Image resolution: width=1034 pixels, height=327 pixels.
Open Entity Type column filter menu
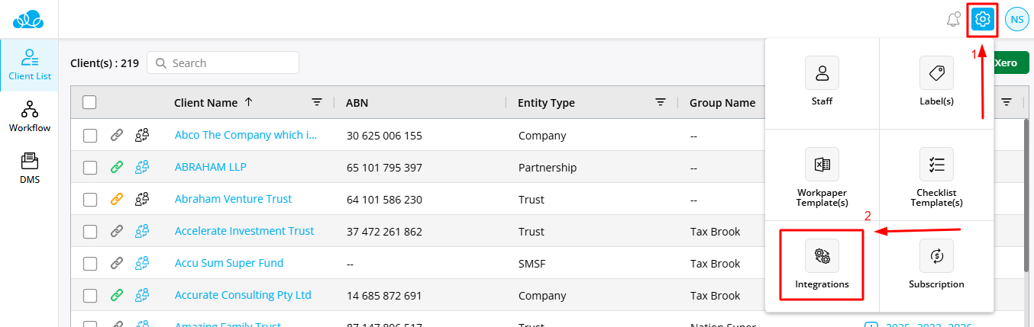click(661, 103)
